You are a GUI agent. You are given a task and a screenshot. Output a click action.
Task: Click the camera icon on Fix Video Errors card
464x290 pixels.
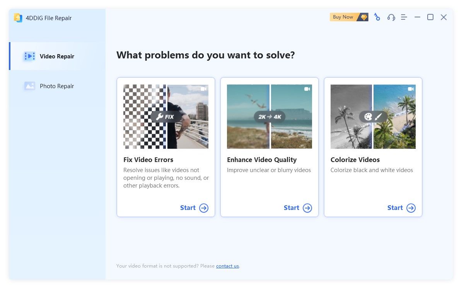(x=204, y=89)
